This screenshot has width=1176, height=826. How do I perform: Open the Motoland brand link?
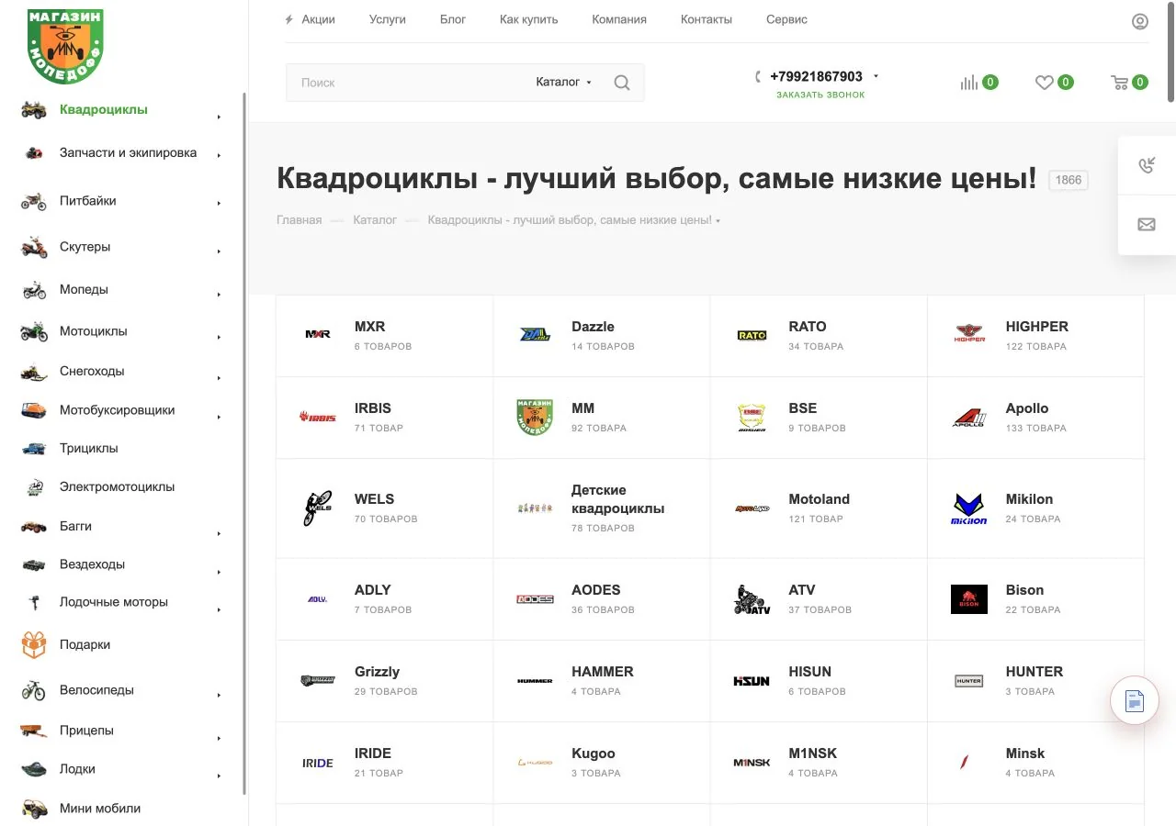tap(819, 499)
